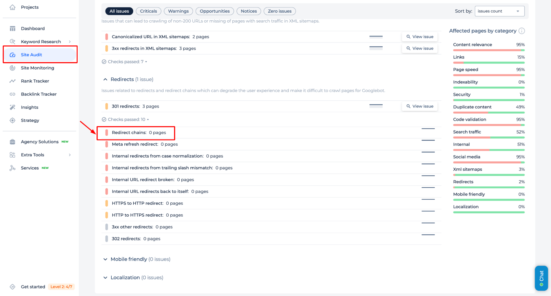Click the Keyword Research icon
Viewport: 551px width, 296px height.
12,42
